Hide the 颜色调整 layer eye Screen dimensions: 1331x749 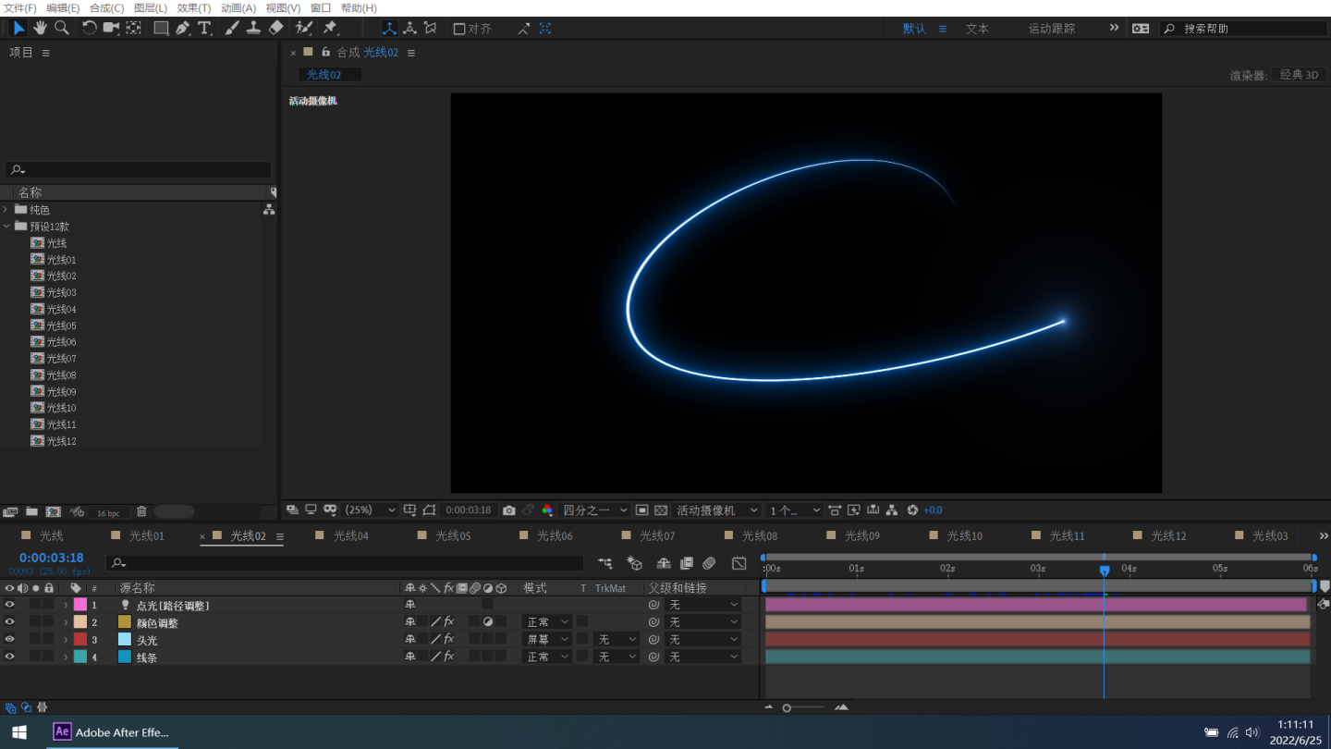click(x=10, y=621)
